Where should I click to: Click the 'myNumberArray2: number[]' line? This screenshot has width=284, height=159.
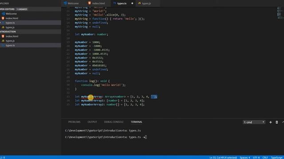(x=110, y=105)
